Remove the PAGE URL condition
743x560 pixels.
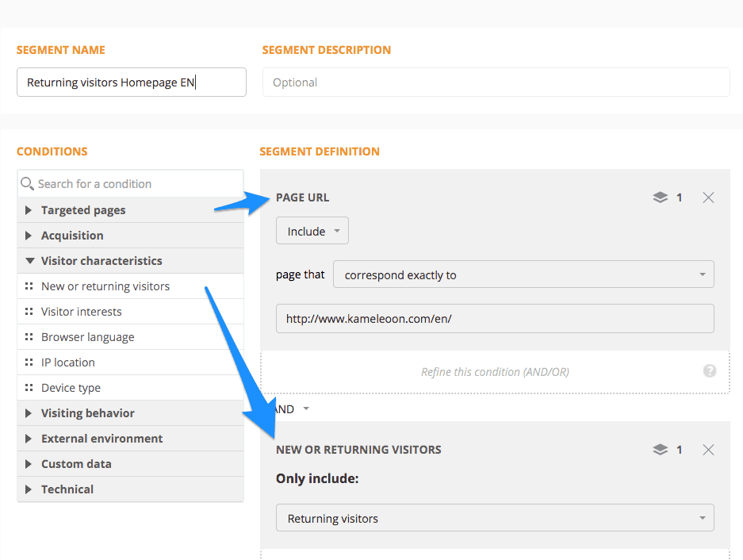[x=708, y=197]
